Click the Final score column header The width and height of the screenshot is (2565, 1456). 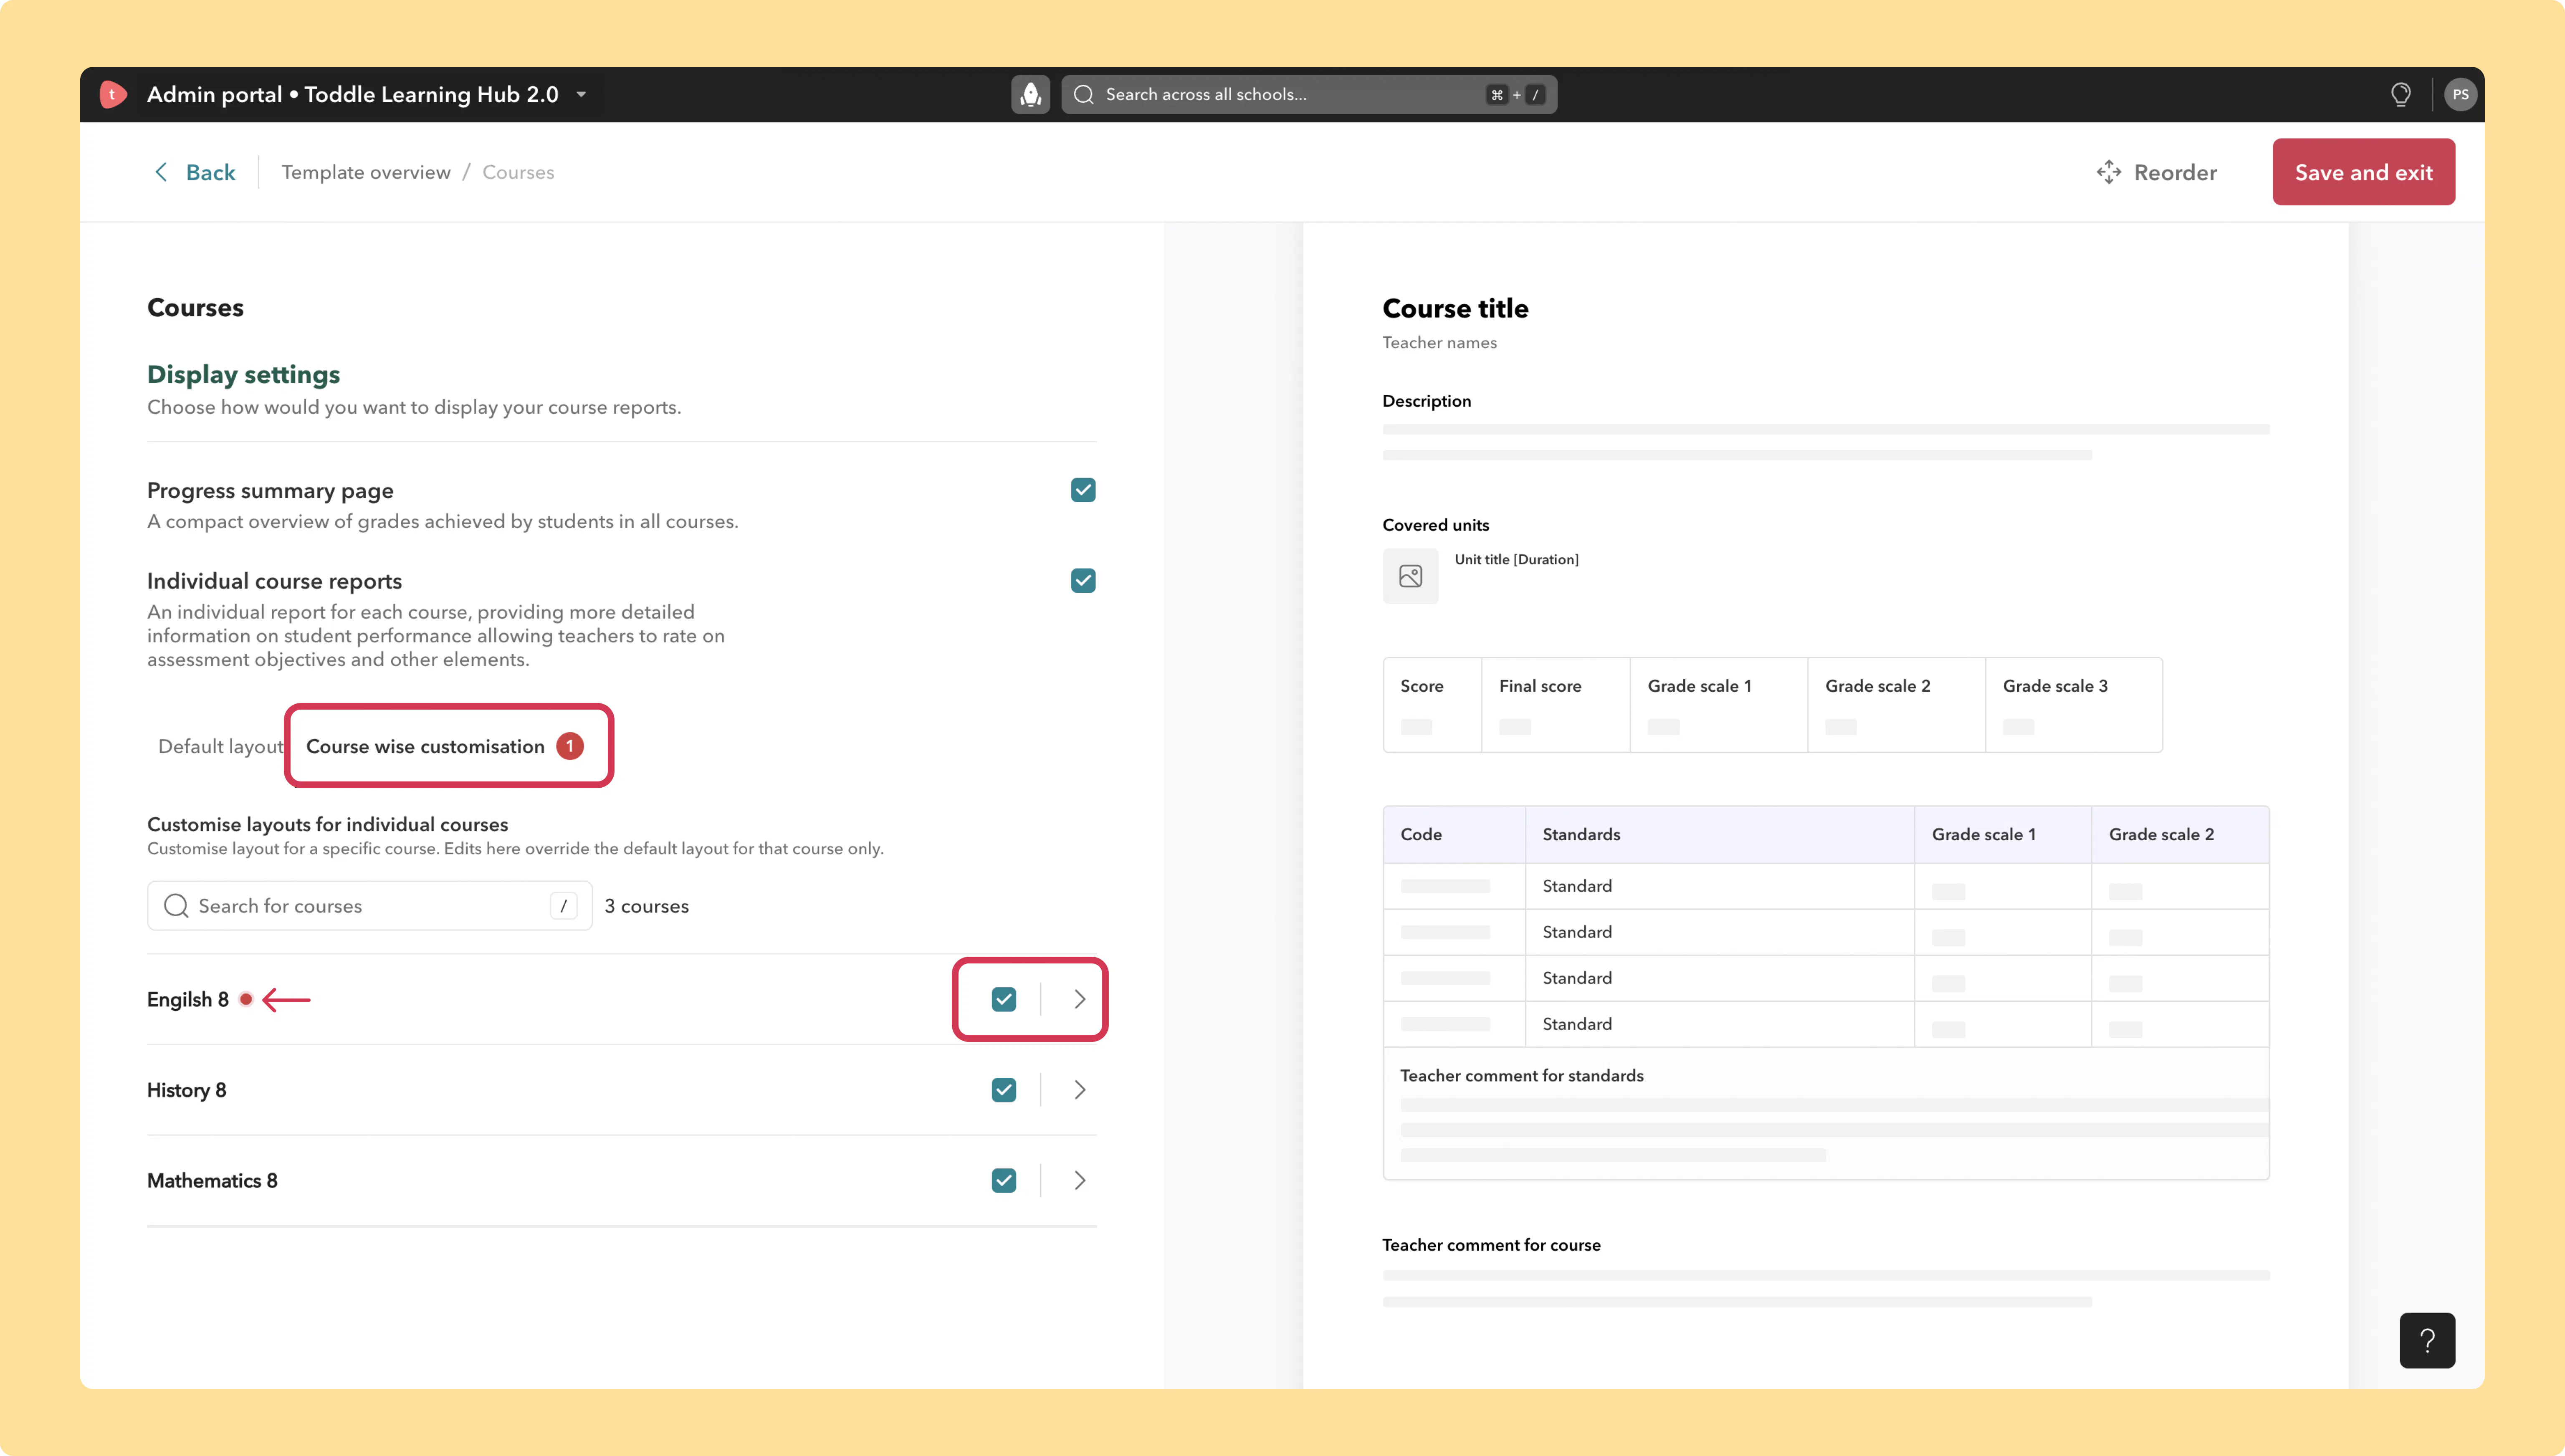coord(1540,686)
